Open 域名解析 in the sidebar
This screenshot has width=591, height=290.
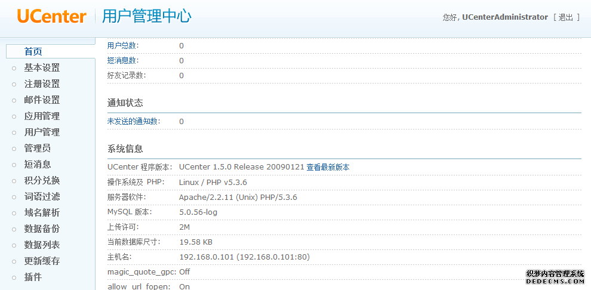point(42,213)
